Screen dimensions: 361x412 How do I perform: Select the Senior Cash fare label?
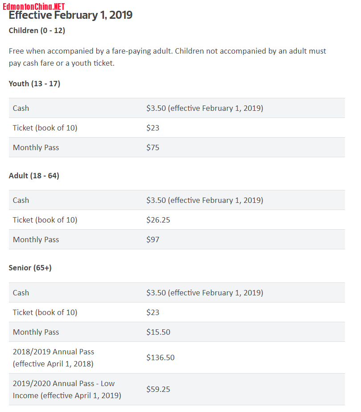pos(21,293)
